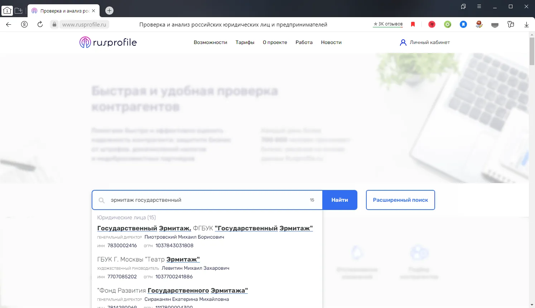The width and height of the screenshot is (535, 308).
Task: Open Расширенный поиск
Action: (400, 200)
